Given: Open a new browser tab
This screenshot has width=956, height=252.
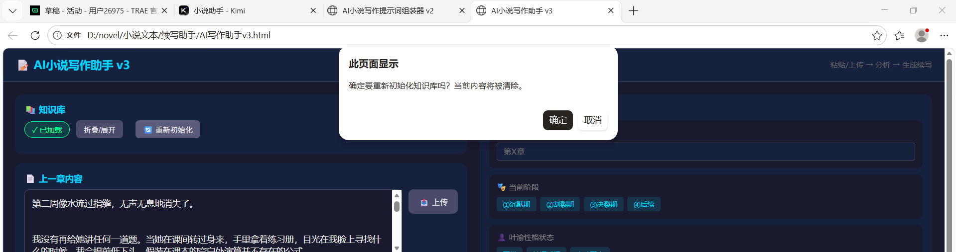Looking at the screenshot, I should [x=633, y=11].
